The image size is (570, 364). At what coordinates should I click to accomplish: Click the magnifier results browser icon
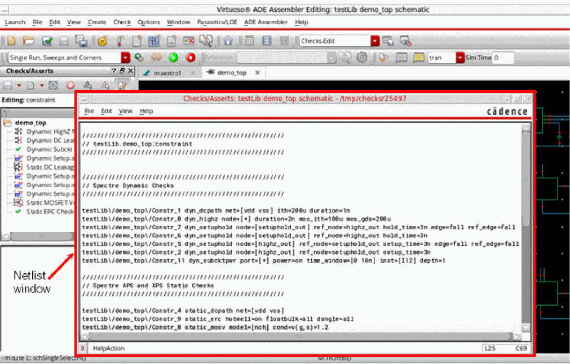[x=206, y=41]
